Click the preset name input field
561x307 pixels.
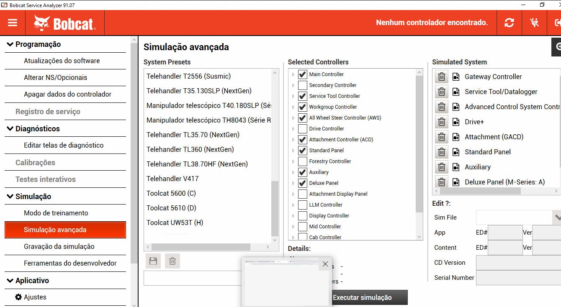pyautogui.click(x=192, y=278)
